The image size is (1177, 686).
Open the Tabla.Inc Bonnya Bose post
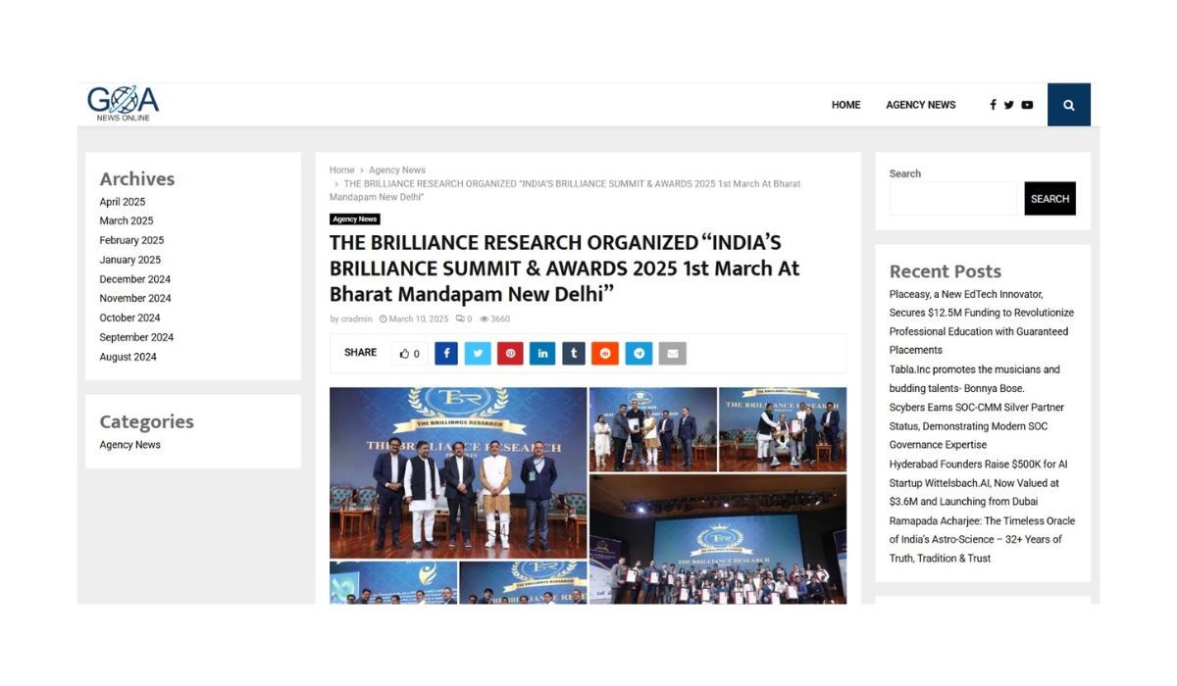tap(974, 379)
